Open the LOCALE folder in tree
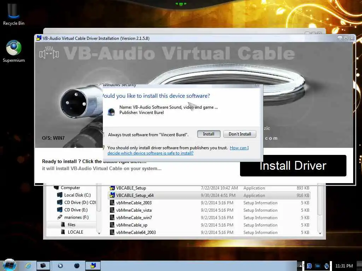 75,232
